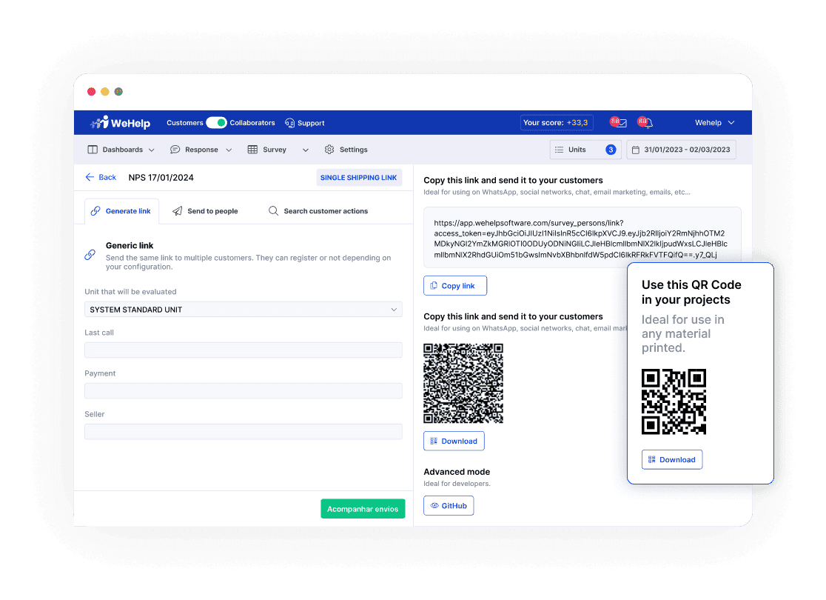Open the Units filter dropdown
The width and height of the screenshot is (826, 600).
click(585, 149)
